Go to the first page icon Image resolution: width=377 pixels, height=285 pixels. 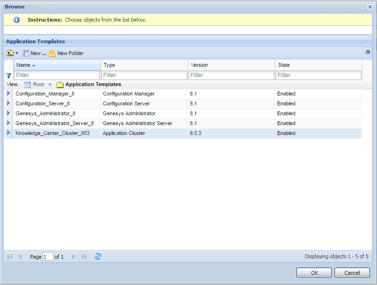(x=10, y=256)
